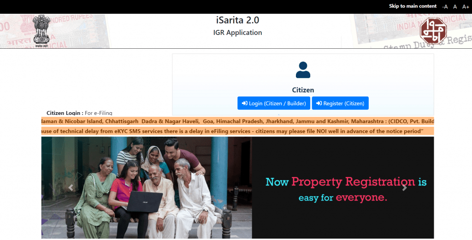Screen dimensions: 472x240
Task: Select the Citizen label under the user icon
Action: point(303,90)
